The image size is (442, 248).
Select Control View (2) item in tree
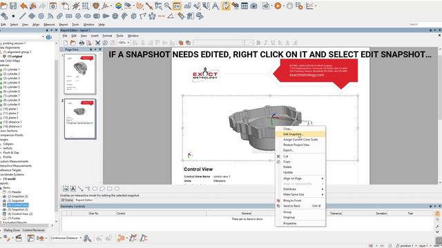(20, 214)
